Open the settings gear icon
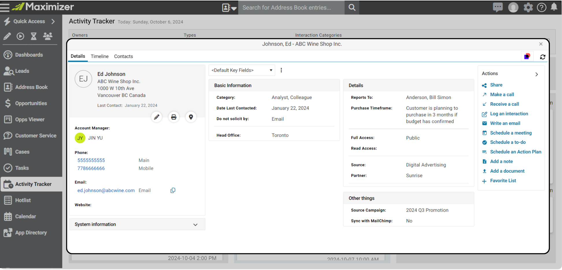This screenshot has width=562, height=270. (x=528, y=8)
